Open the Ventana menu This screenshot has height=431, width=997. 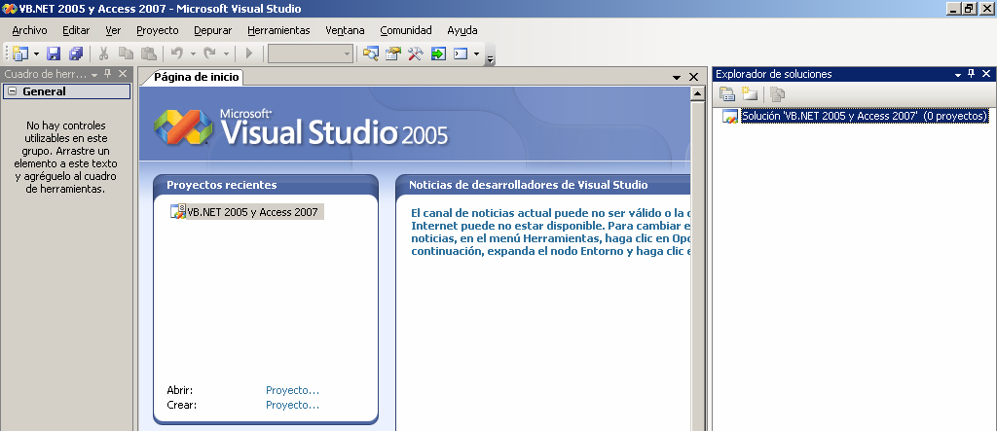[x=346, y=30]
